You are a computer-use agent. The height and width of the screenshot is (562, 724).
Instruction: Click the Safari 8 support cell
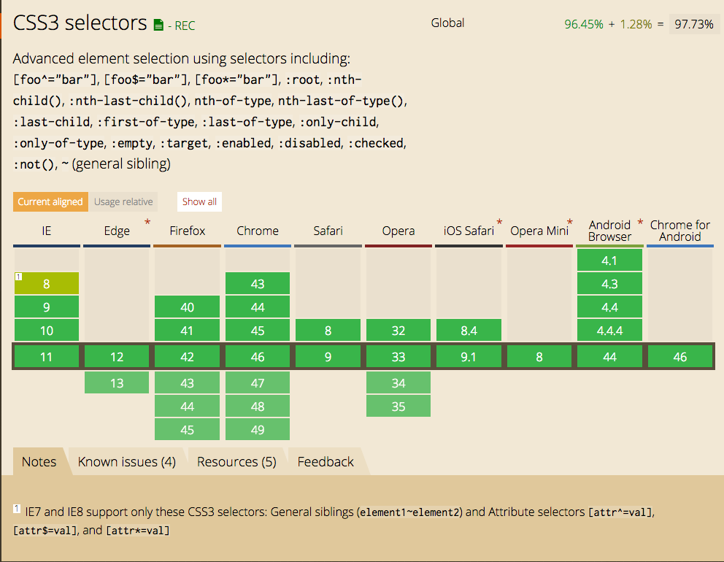tap(328, 331)
